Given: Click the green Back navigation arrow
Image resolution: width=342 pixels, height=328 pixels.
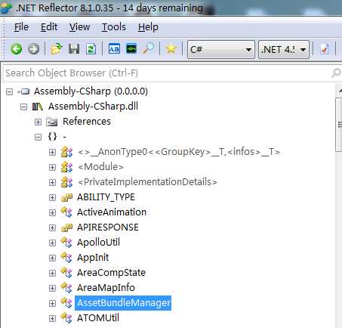Looking at the screenshot, I should (x=17, y=49).
